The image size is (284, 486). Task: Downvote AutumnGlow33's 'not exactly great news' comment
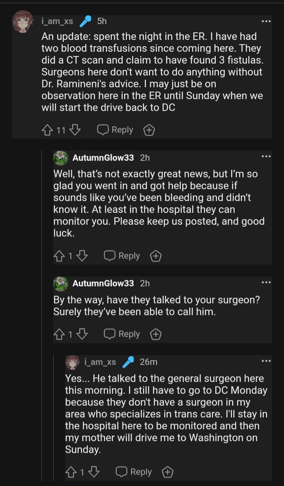pos(82,256)
